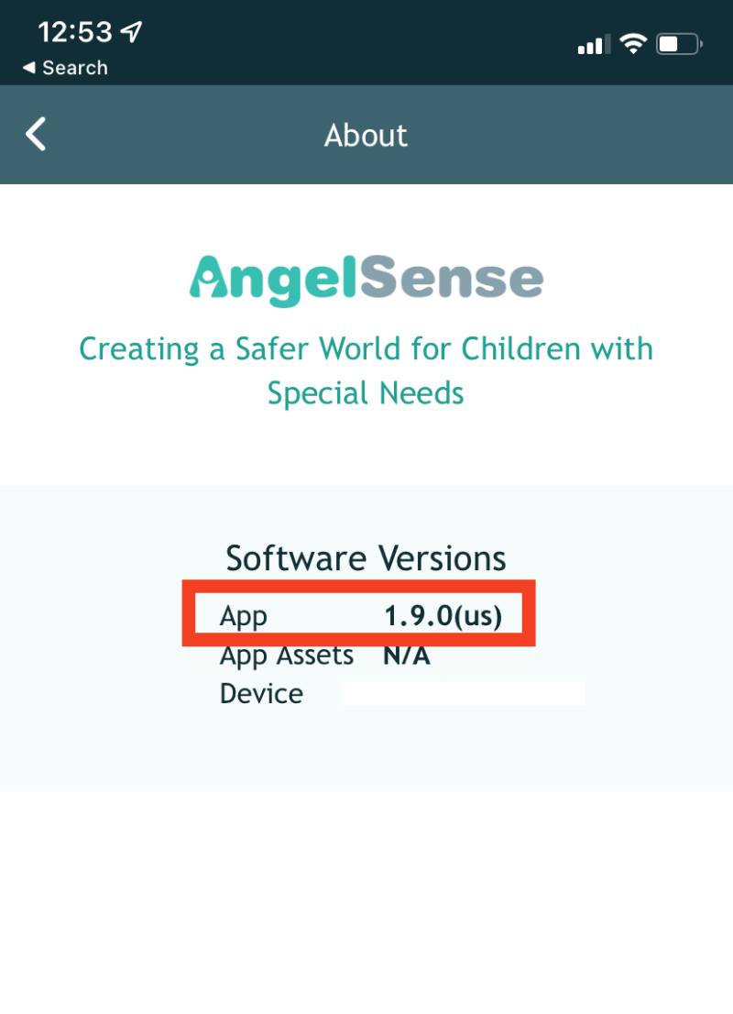Tap the Wi-Fi icon in the status bar
Viewport: 733px width, 1014px height.
(632, 41)
